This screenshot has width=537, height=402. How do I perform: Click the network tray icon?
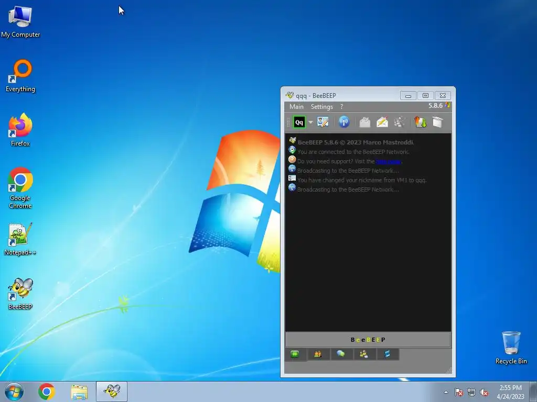(471, 392)
